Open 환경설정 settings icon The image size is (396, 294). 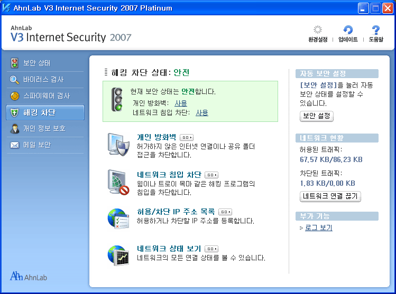pos(318,30)
